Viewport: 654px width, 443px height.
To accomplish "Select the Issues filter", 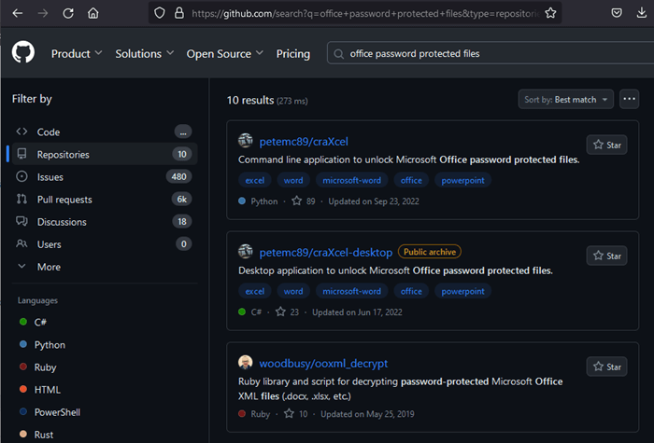I will pos(105,177).
